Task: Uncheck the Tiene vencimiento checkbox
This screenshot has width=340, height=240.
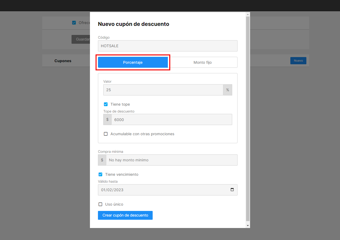Action: pyautogui.click(x=100, y=174)
